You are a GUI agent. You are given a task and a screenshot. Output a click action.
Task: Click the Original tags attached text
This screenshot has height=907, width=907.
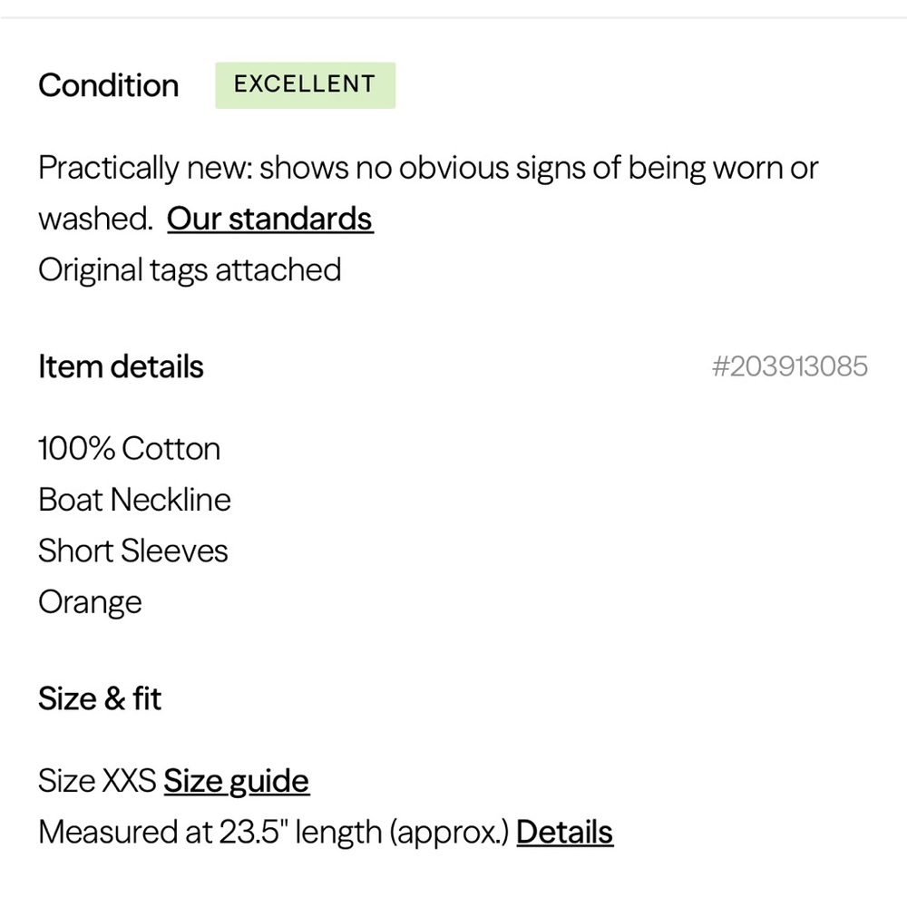click(x=190, y=270)
